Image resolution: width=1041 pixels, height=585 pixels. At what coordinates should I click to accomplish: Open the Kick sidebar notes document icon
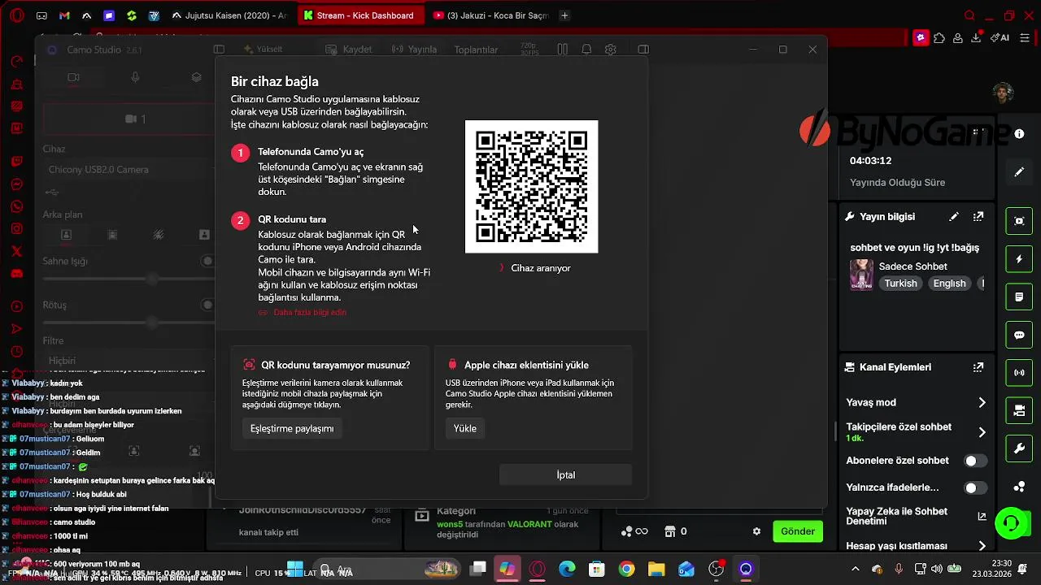coord(1019,297)
